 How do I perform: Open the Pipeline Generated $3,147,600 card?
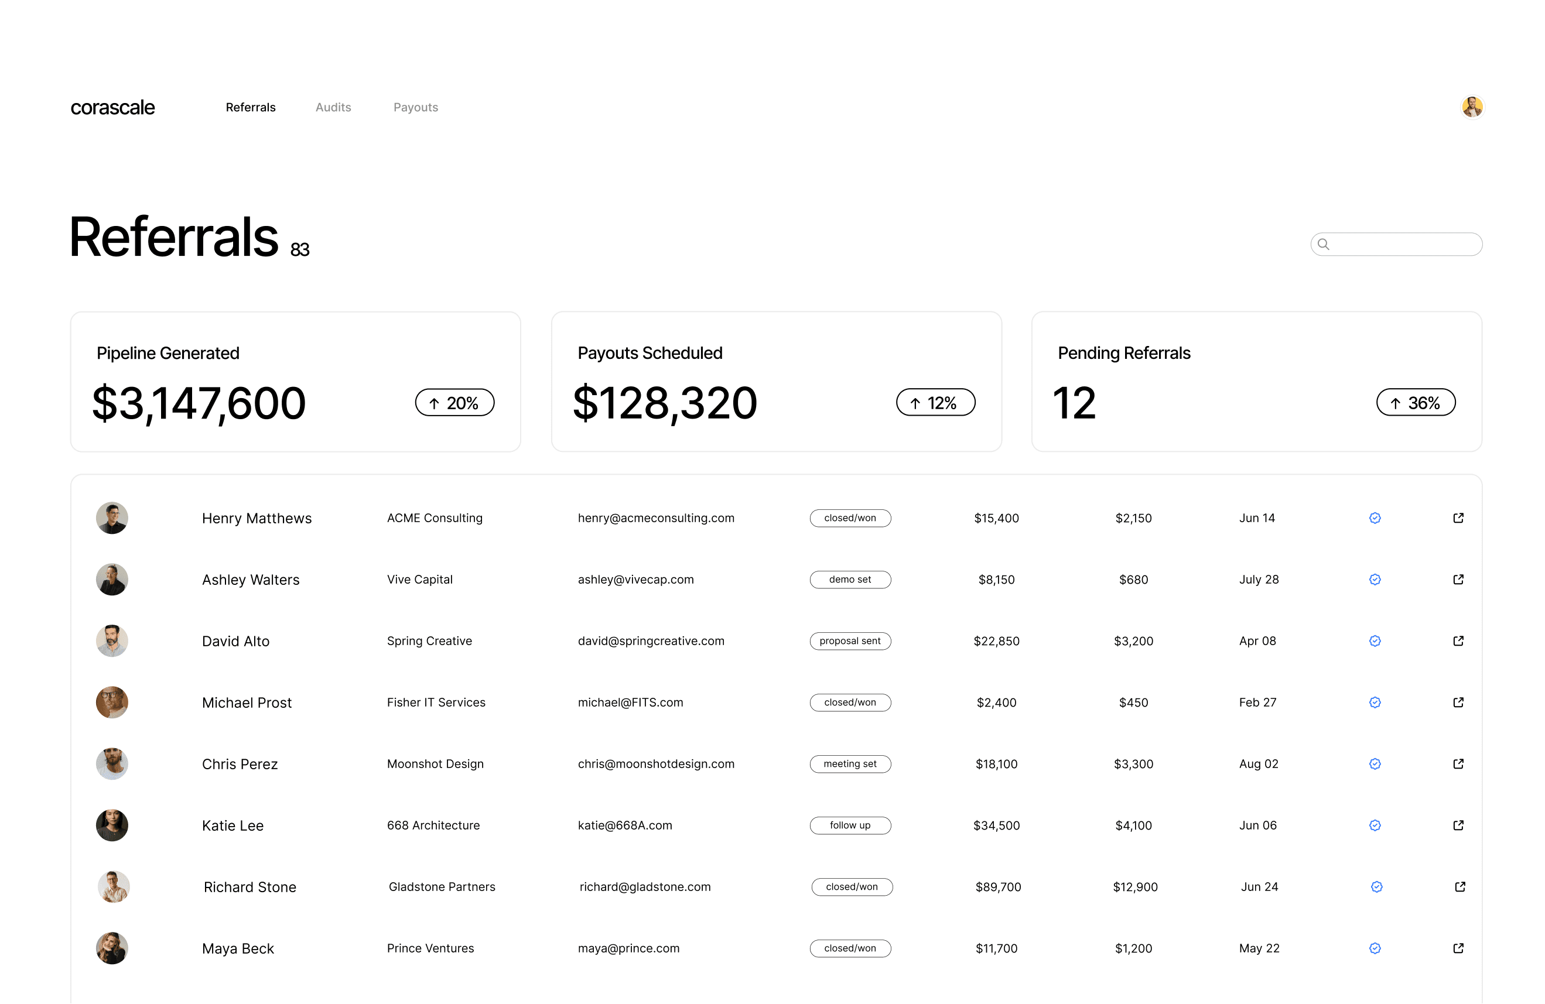(x=295, y=382)
